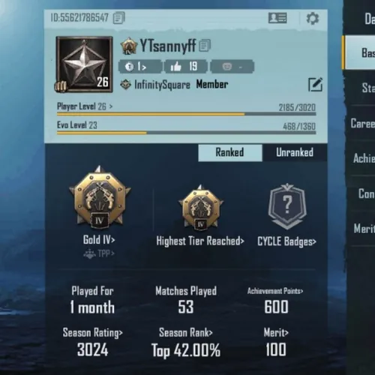This screenshot has width=375, height=375.
Task: Click the Evo Level progress bar
Action: click(x=187, y=133)
